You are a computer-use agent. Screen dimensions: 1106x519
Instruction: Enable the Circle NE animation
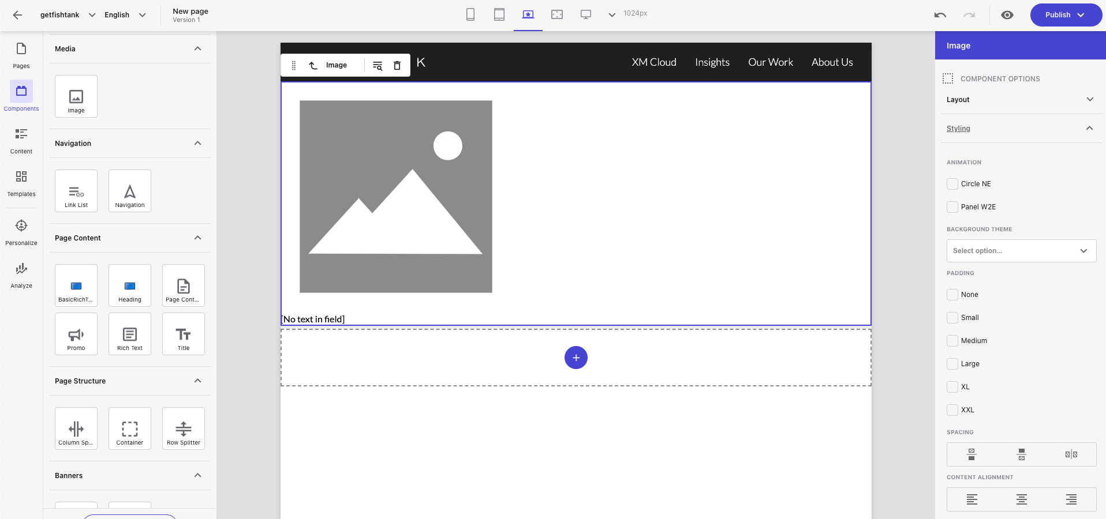[x=952, y=184]
